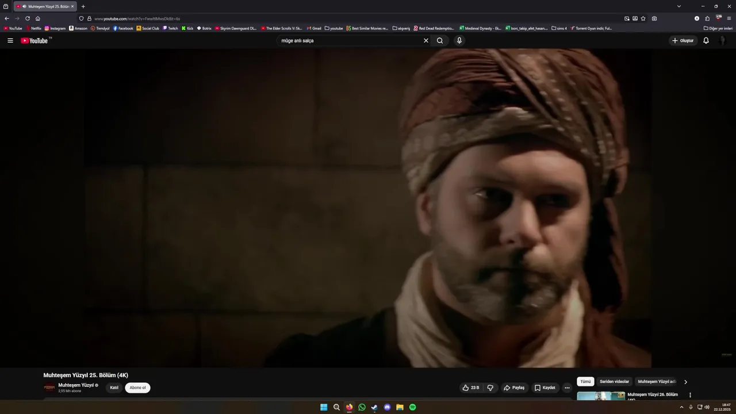
Task: Open the site security shield icon
Action: (82, 18)
